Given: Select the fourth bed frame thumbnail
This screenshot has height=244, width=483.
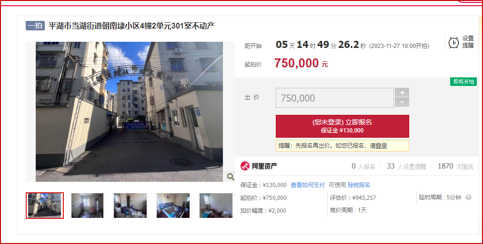Looking at the screenshot, I should click(x=173, y=206).
